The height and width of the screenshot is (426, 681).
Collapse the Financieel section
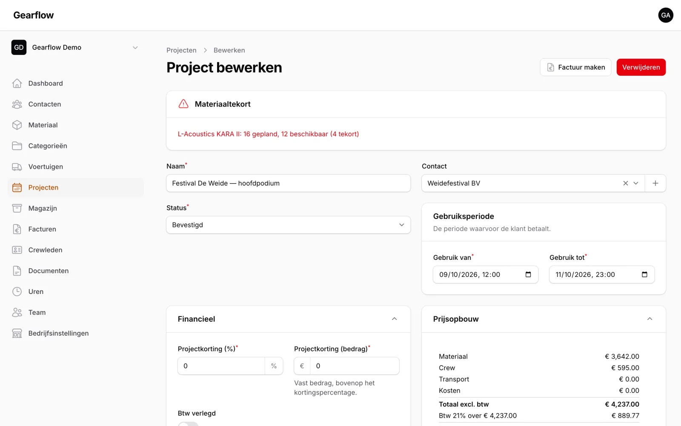pyautogui.click(x=395, y=319)
